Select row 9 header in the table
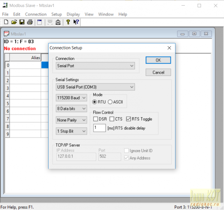This screenshot has height=210, width=224. tap(7, 134)
